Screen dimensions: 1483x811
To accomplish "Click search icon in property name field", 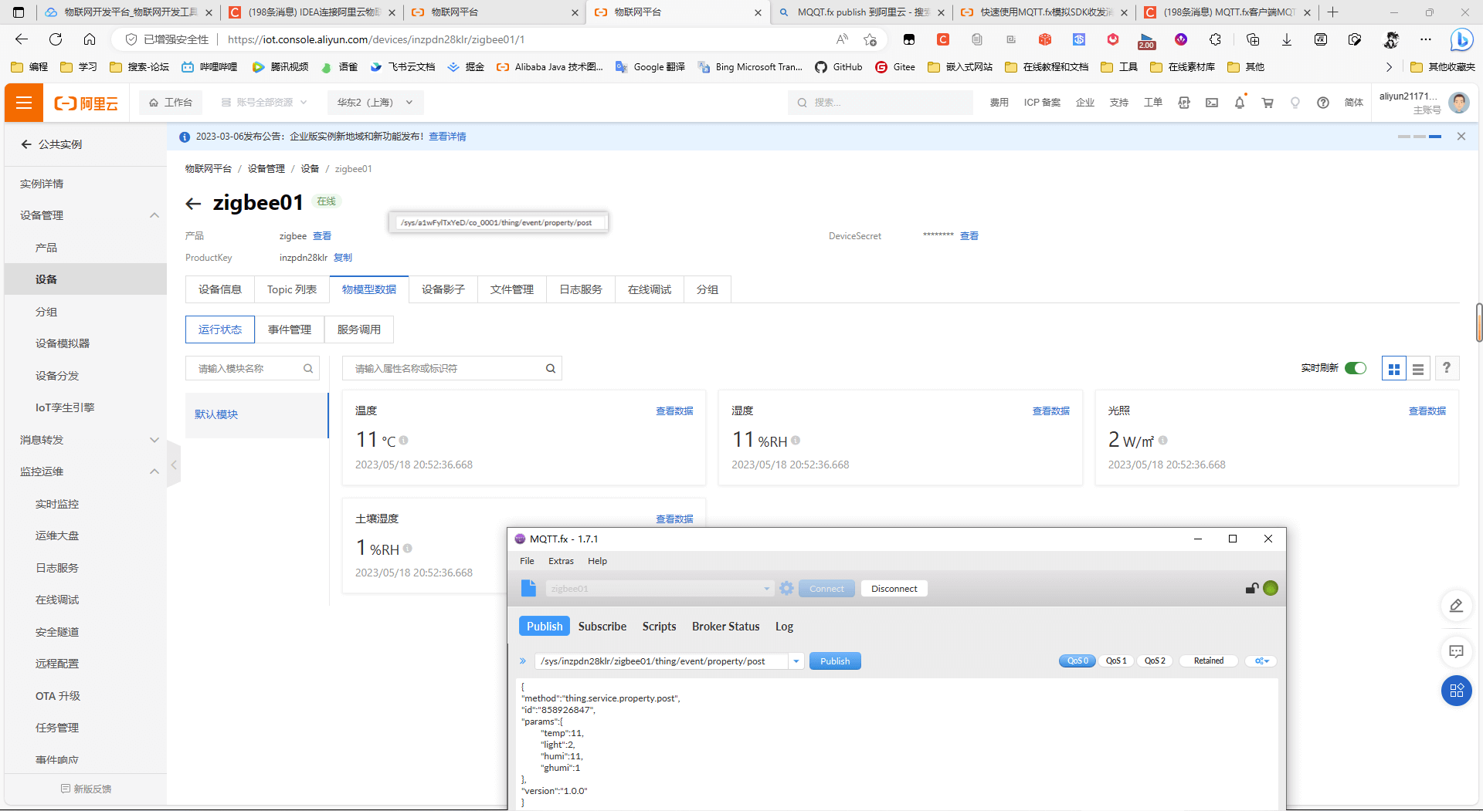I will [x=551, y=369].
